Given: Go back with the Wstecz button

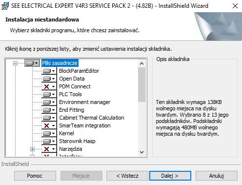Looking at the screenshot, I should pos(127,176).
